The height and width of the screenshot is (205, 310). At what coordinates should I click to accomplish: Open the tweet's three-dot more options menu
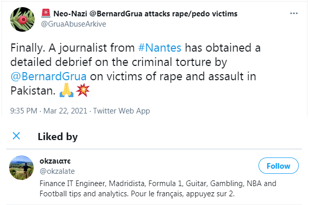293,14
